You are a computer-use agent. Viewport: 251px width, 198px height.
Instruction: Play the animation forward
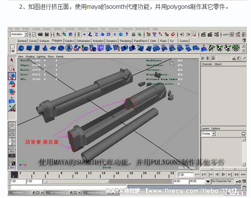[x=224, y=174]
